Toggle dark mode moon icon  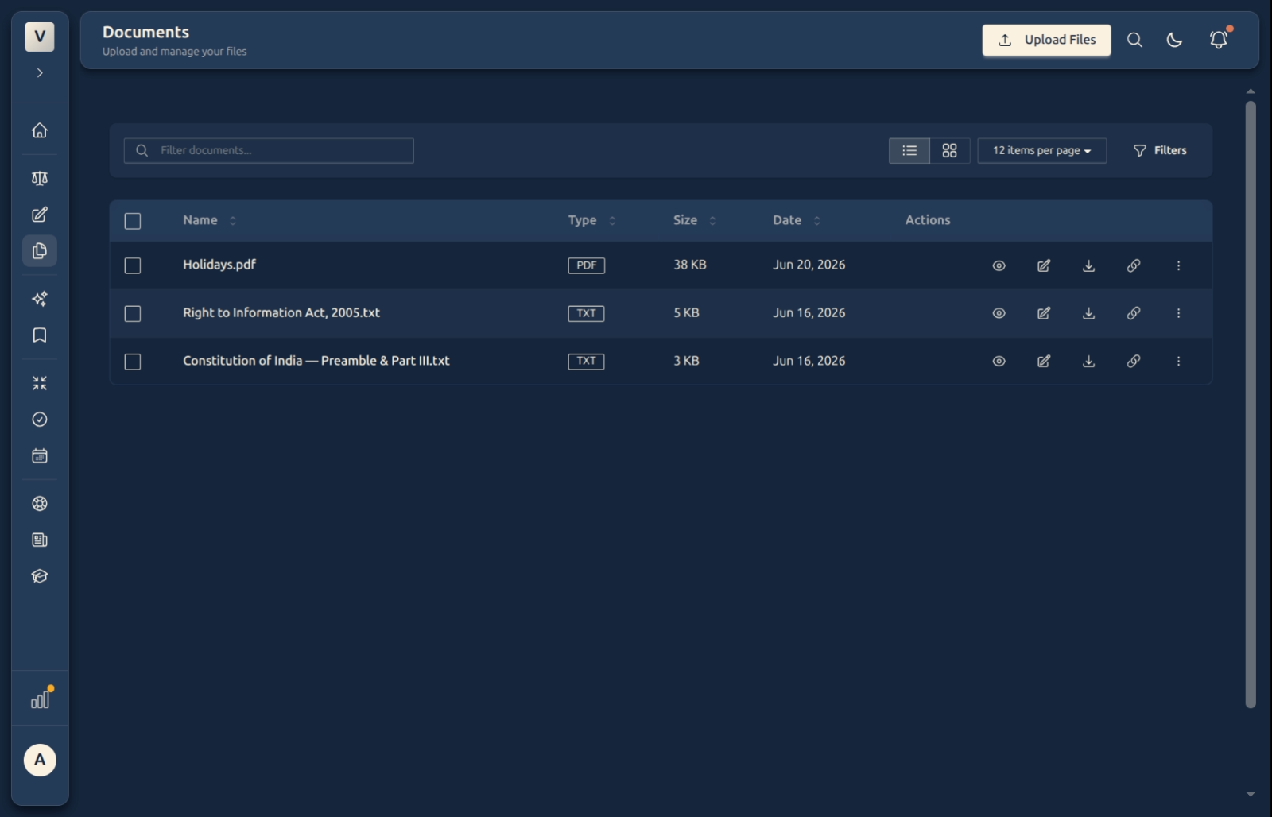click(1174, 40)
